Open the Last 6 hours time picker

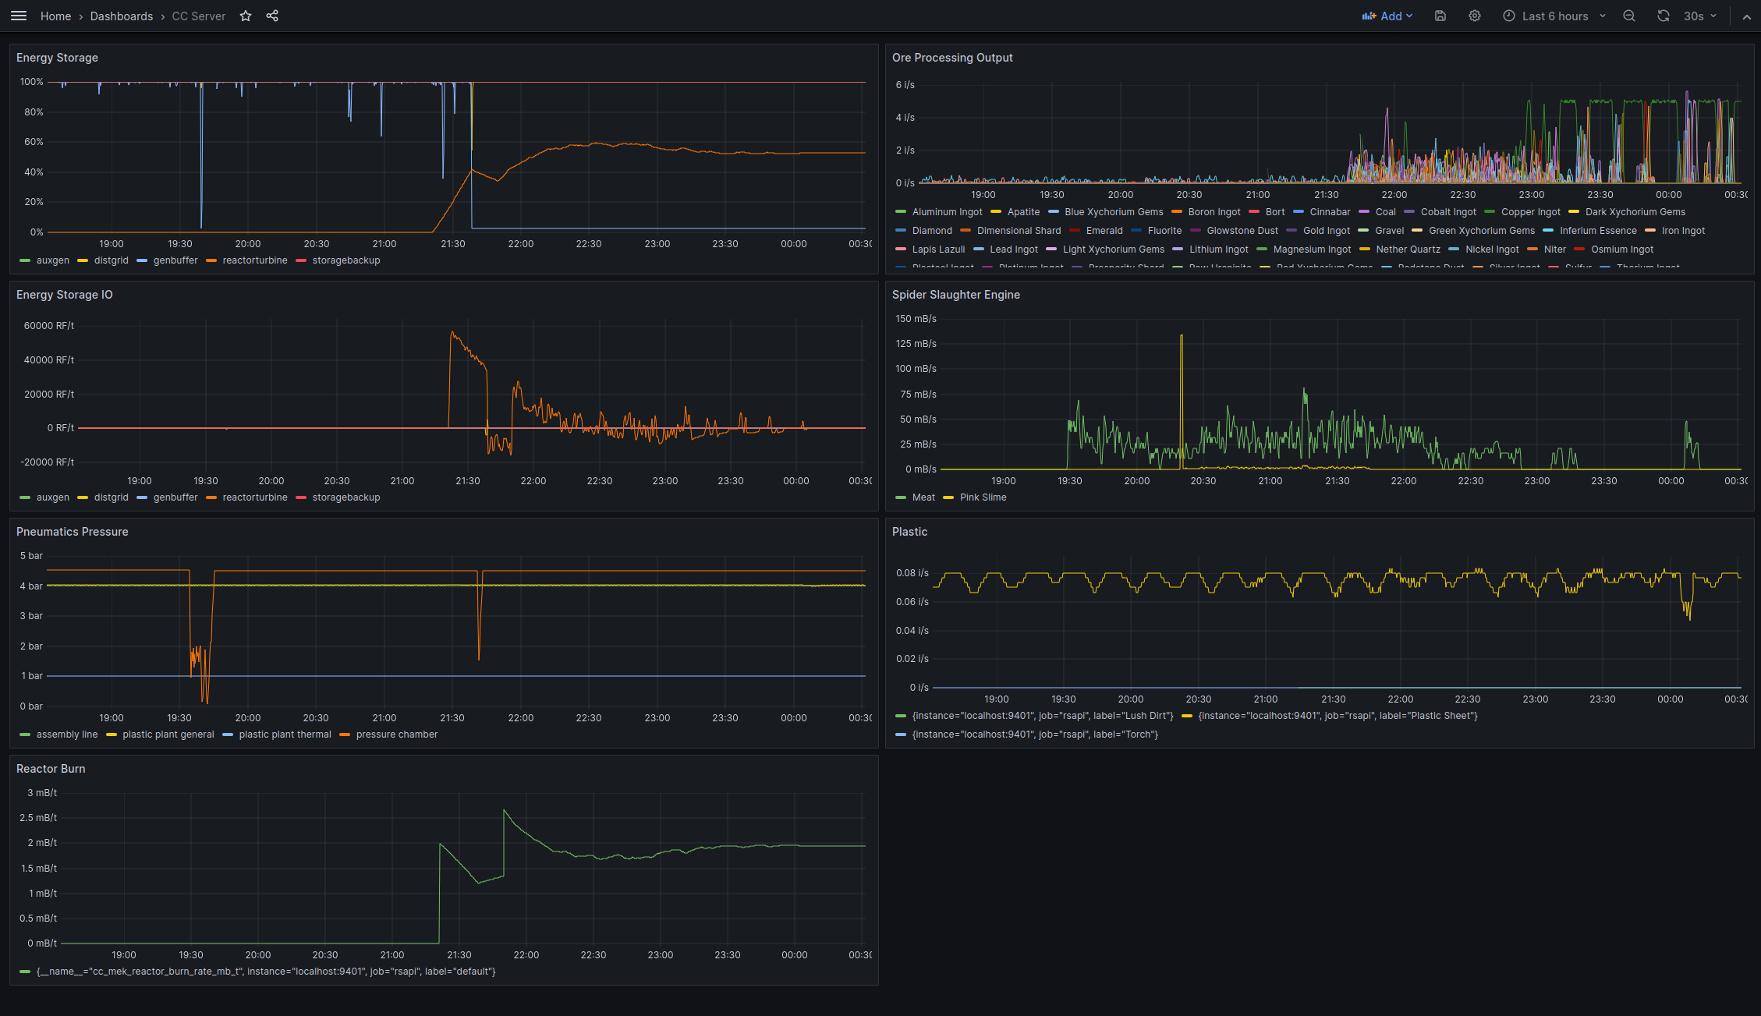tap(1554, 16)
